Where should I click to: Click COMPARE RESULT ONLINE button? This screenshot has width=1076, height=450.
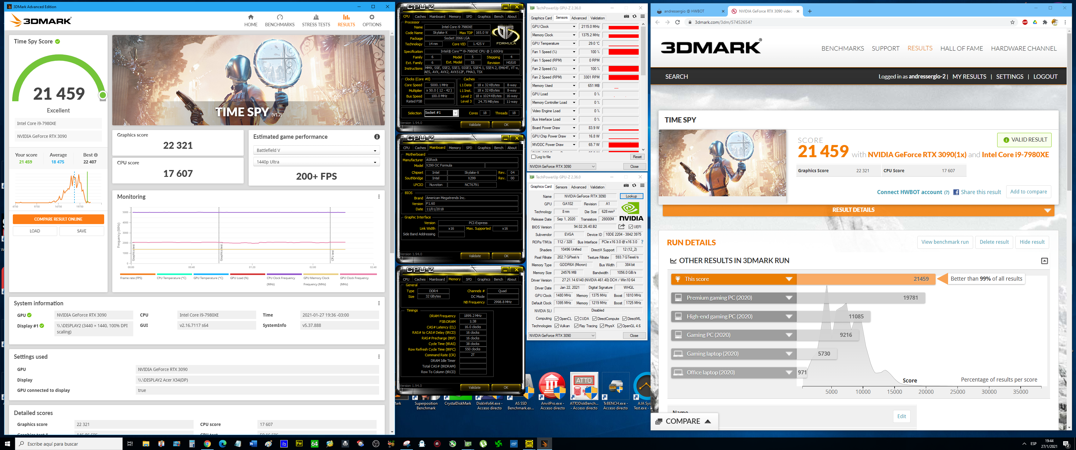click(58, 219)
